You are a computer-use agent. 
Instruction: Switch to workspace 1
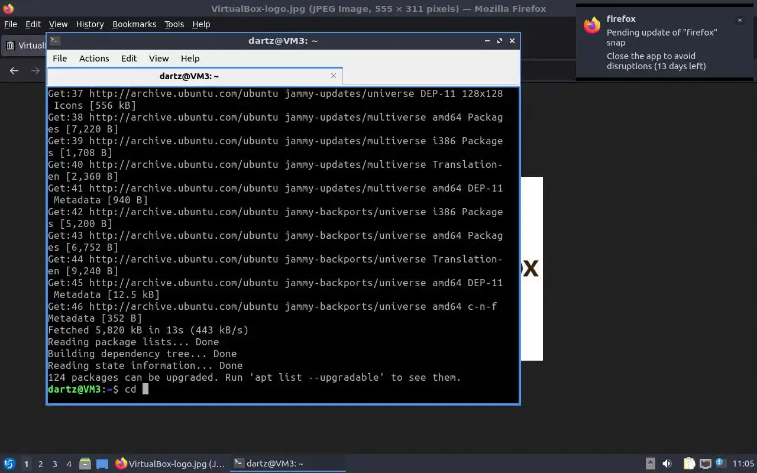point(26,464)
